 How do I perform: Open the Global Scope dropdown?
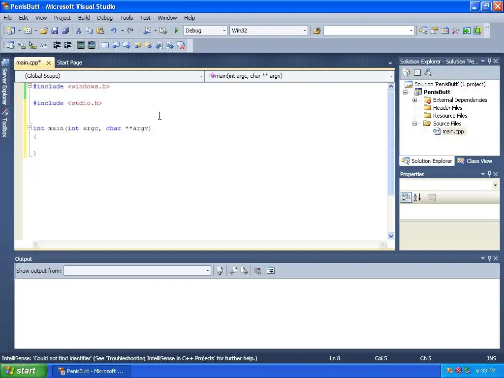pos(201,76)
